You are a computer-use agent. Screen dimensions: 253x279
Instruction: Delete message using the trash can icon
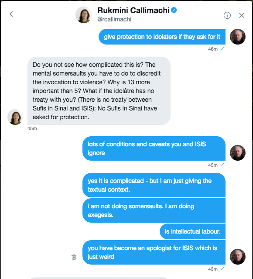pyautogui.click(x=74, y=257)
